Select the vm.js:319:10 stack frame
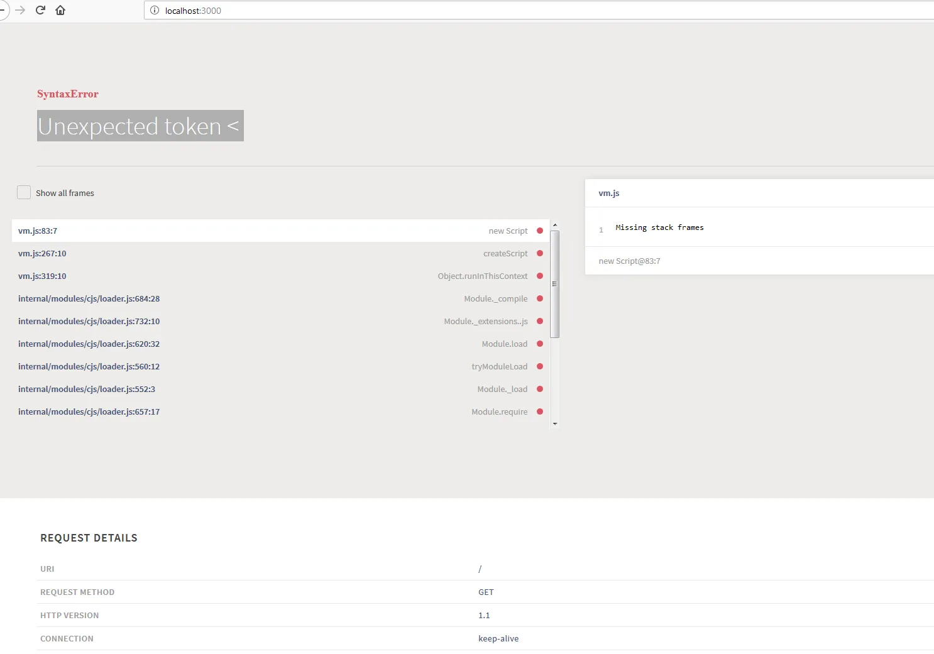Image resolution: width=934 pixels, height=654 pixels. (280, 276)
